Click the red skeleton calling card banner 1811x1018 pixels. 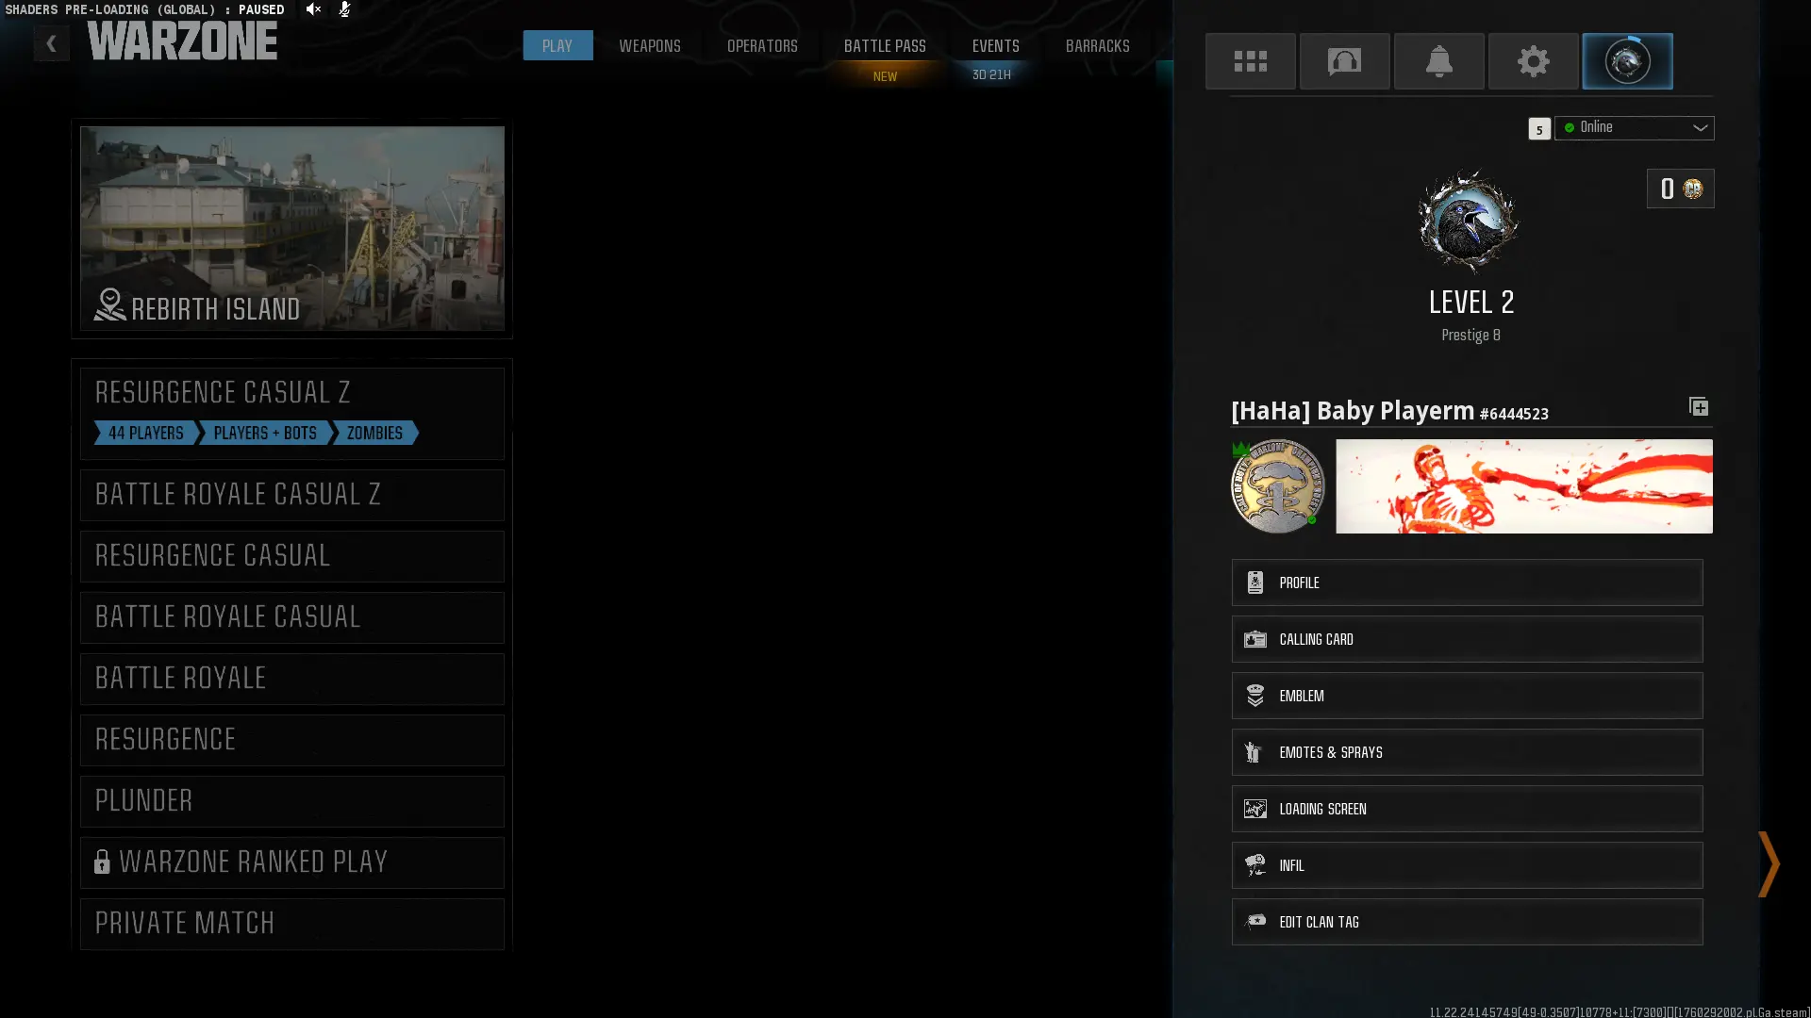(x=1523, y=486)
